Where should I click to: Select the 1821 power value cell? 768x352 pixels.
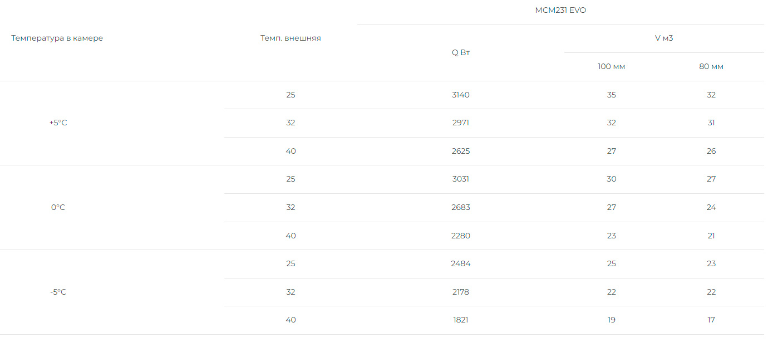pos(461,320)
